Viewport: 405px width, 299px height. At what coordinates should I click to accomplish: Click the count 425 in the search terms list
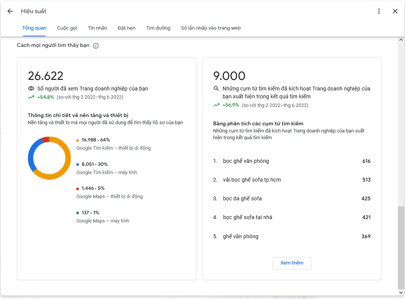click(366, 198)
